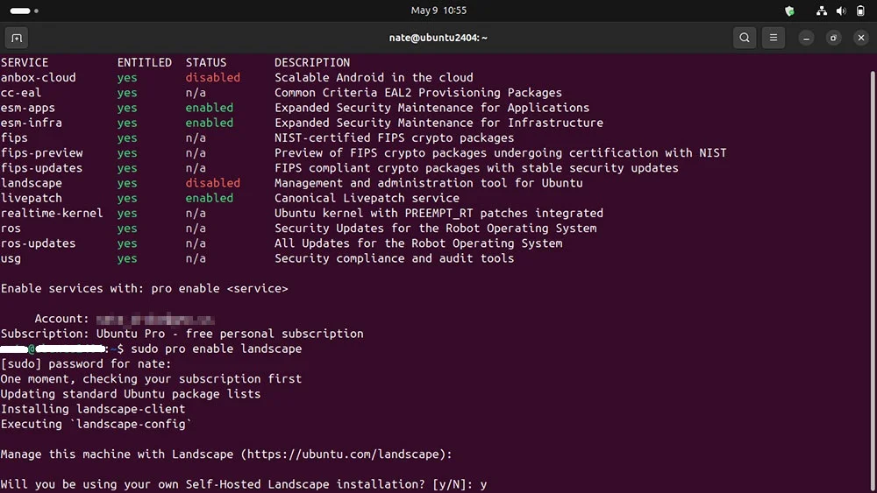Click the disabled status of anbox-cloud
This screenshot has width=877, height=493.
coord(212,78)
